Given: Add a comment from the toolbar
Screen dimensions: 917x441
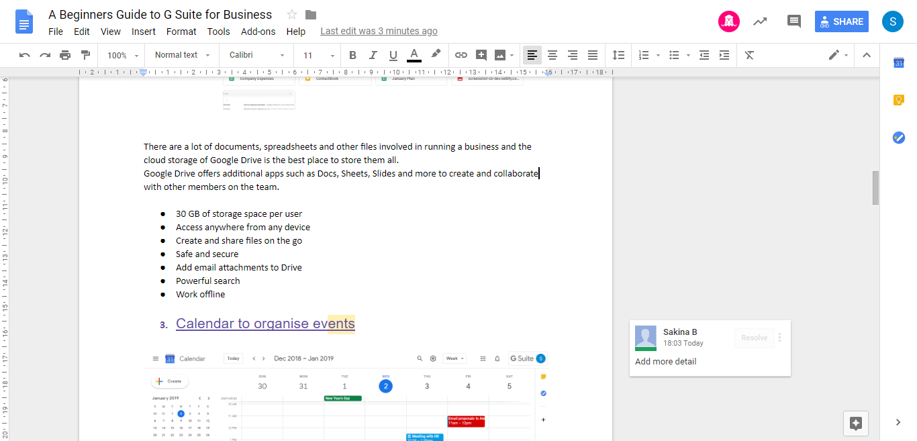Looking at the screenshot, I should tap(481, 55).
